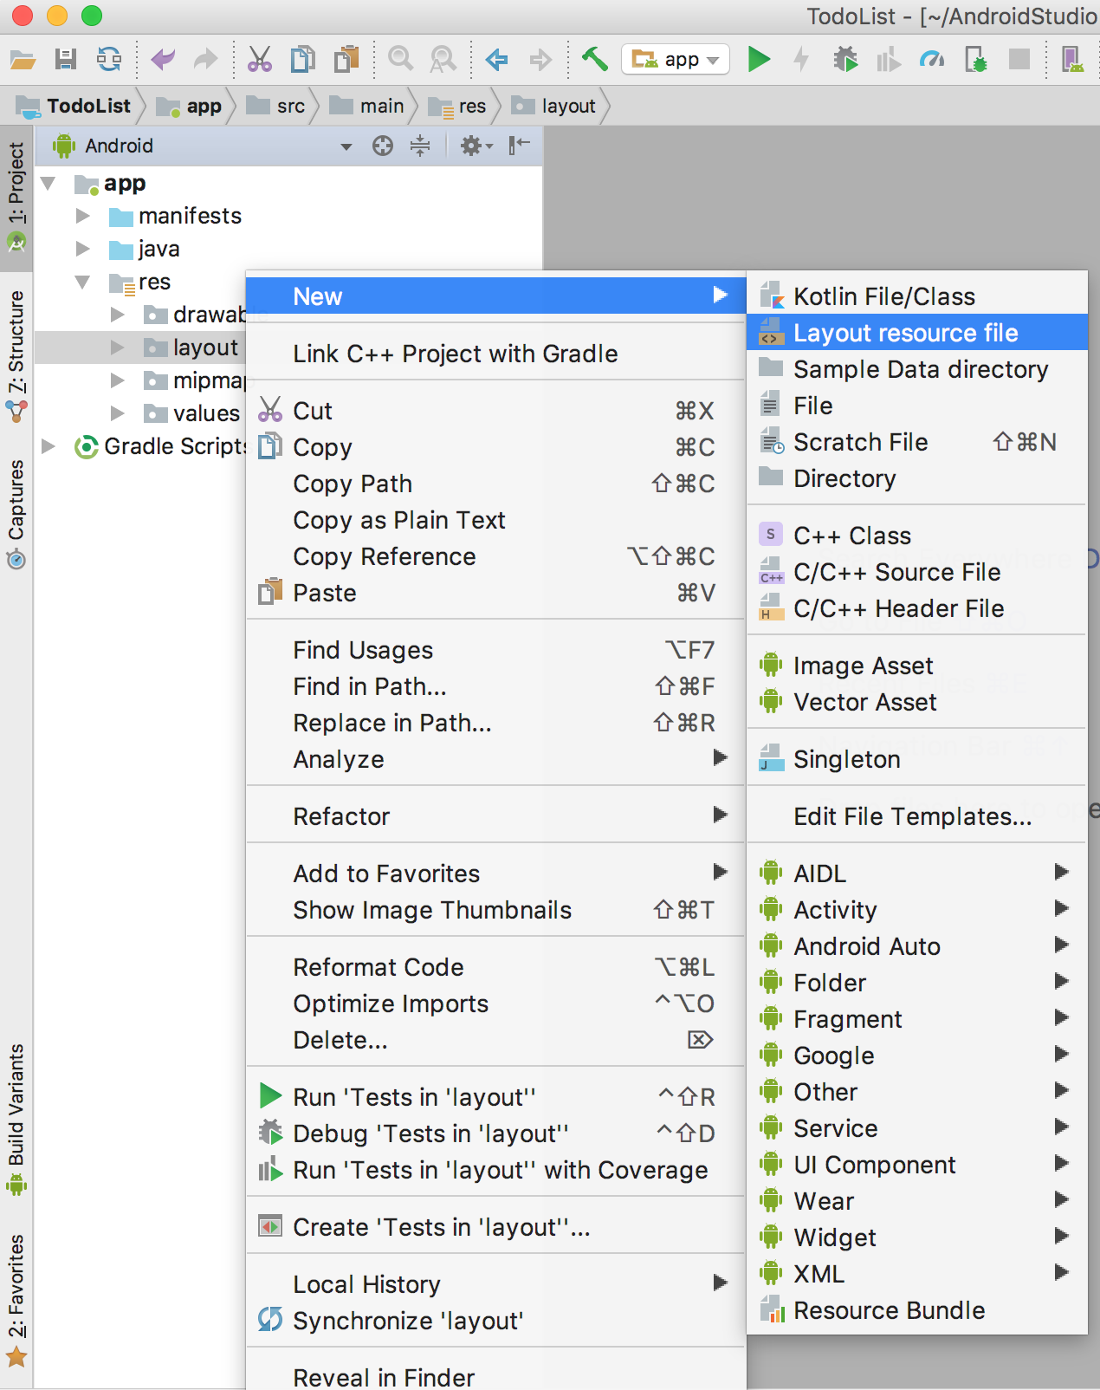This screenshot has width=1100, height=1390.
Task: Open the Captures side tab
Action: (x=16, y=513)
